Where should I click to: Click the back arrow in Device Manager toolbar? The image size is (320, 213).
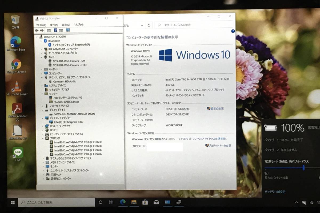37,30
